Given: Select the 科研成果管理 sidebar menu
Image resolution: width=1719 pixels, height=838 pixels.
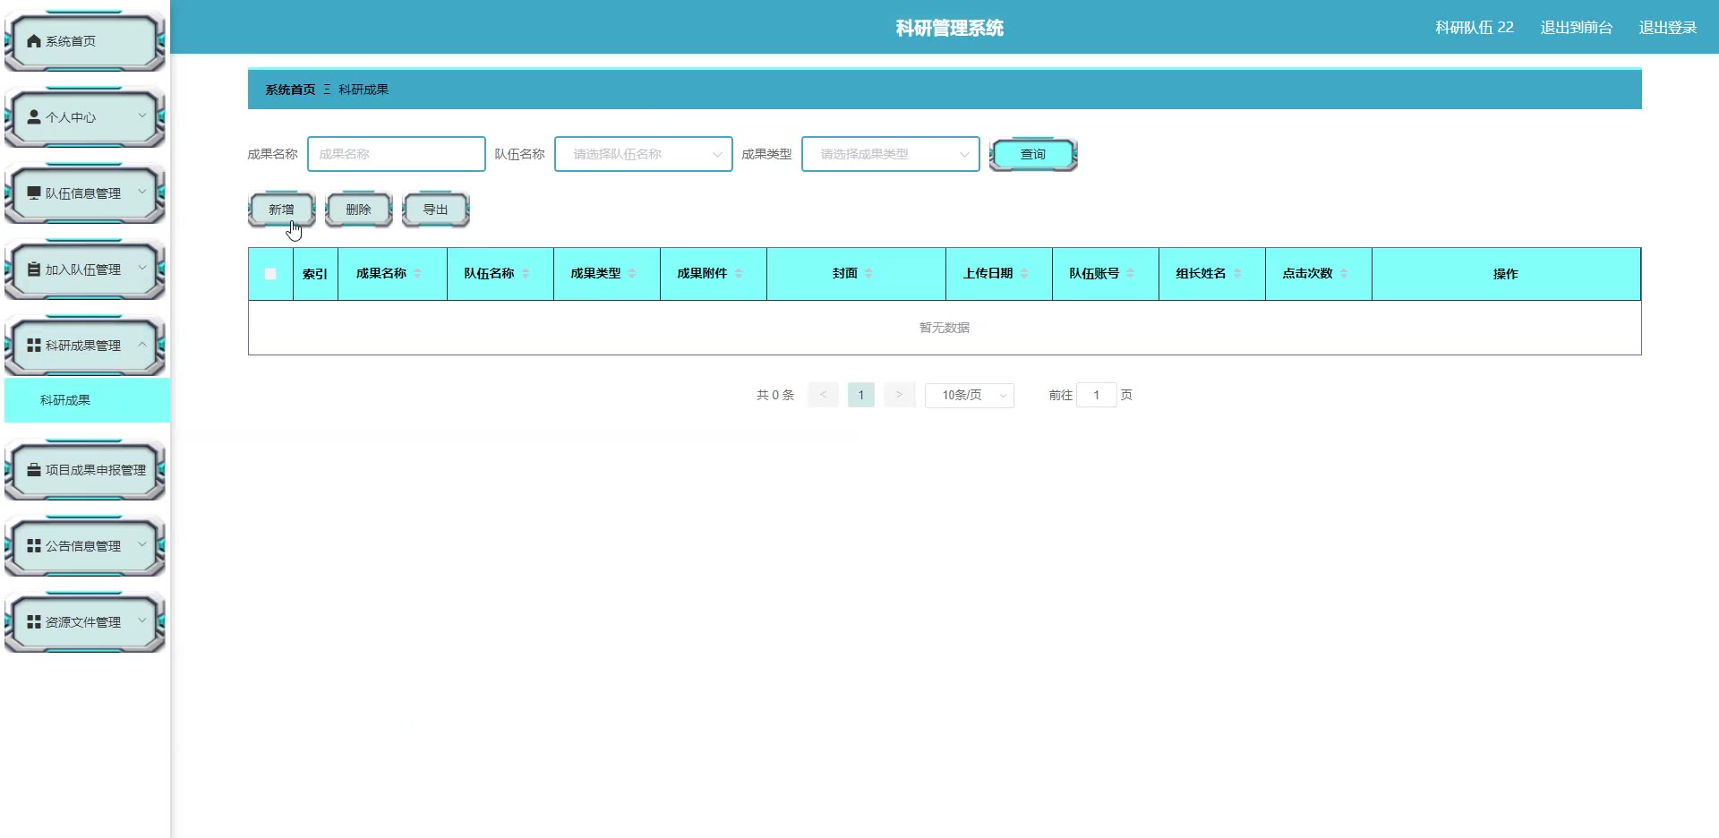Looking at the screenshot, I should (x=85, y=346).
